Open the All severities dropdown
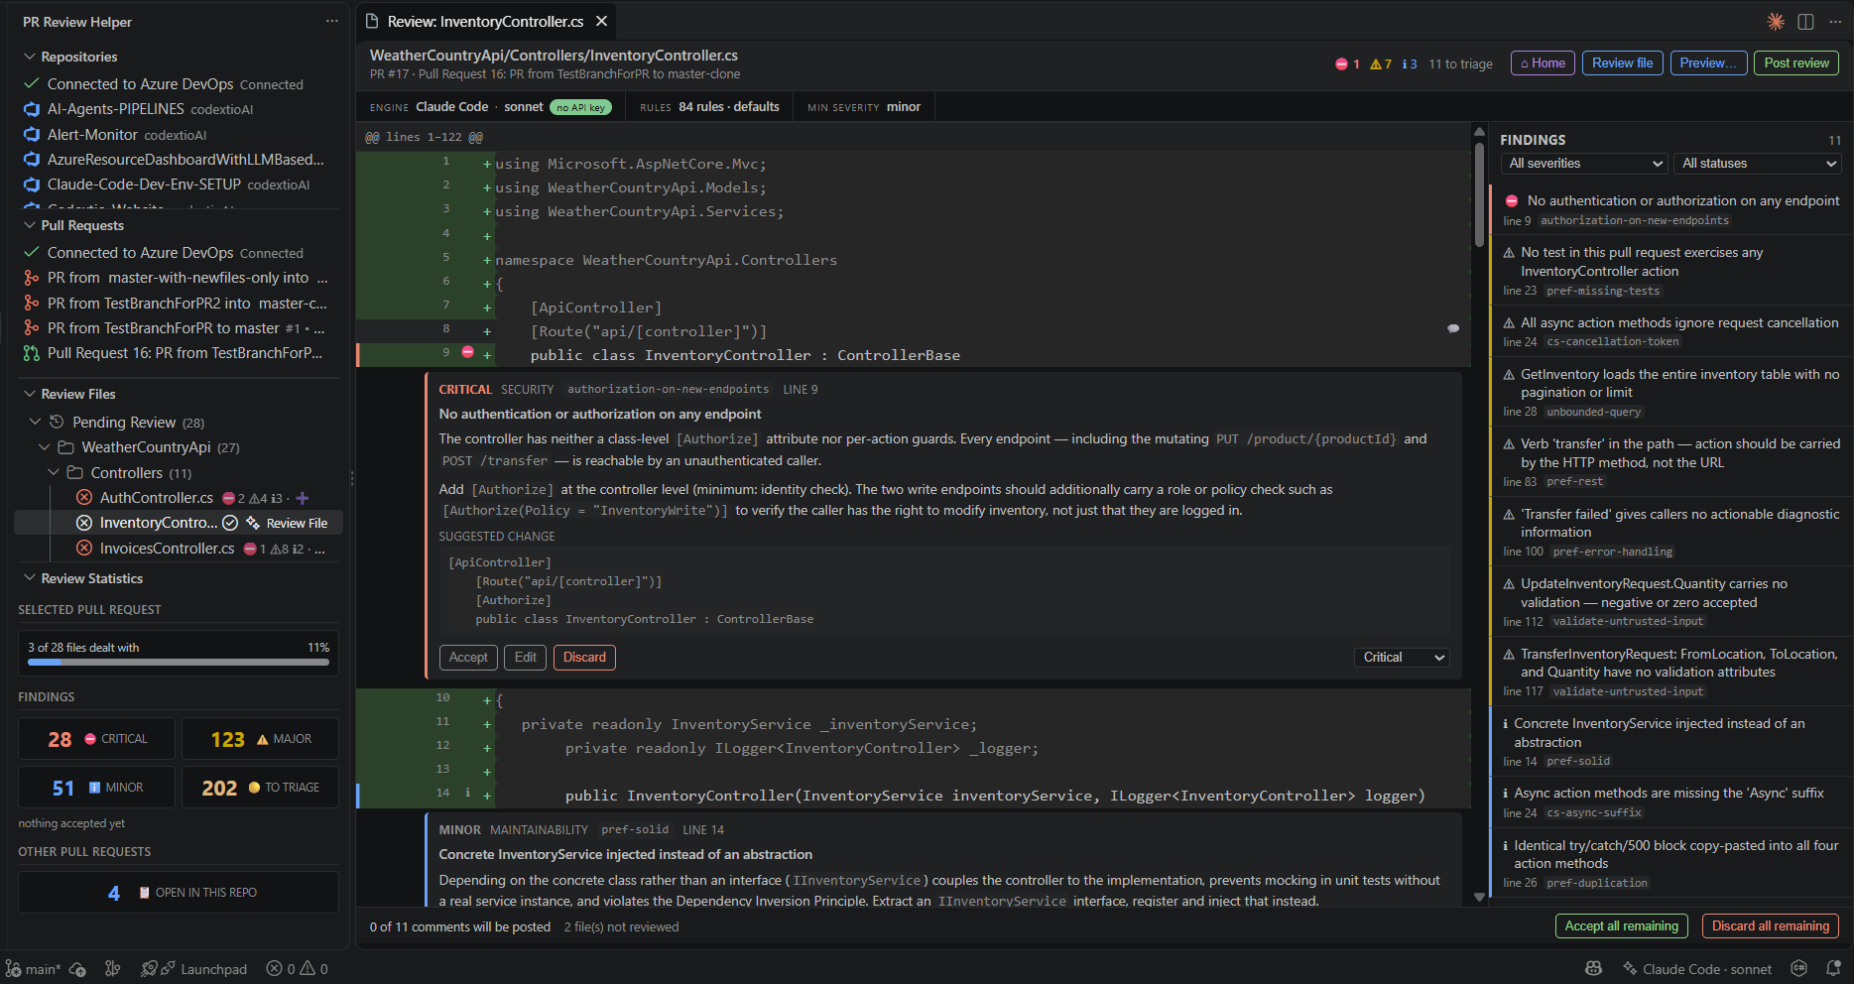Image resolution: width=1854 pixels, height=984 pixels. [1584, 164]
